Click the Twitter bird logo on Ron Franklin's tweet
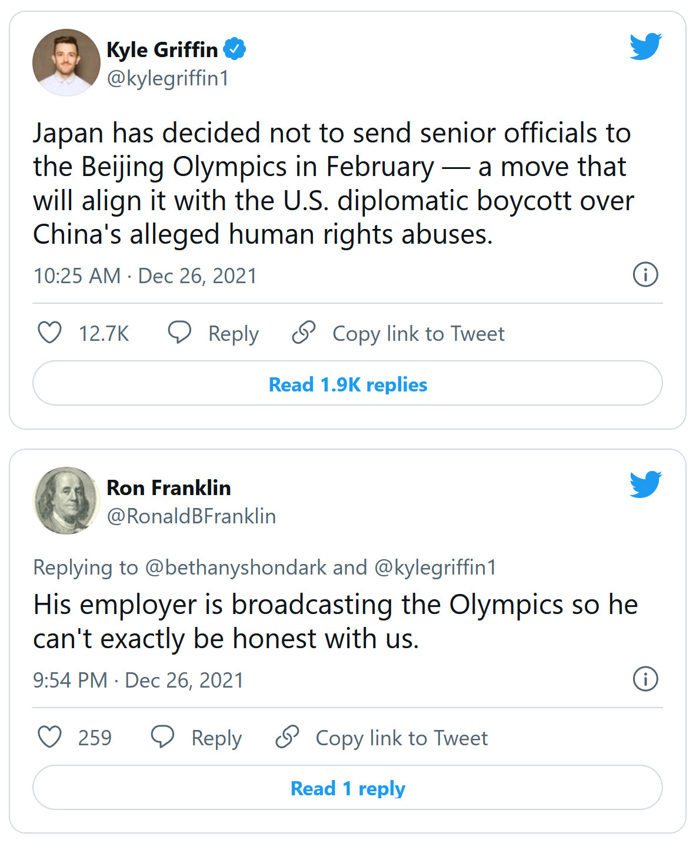Viewport: 696px width, 843px height. 645,484
